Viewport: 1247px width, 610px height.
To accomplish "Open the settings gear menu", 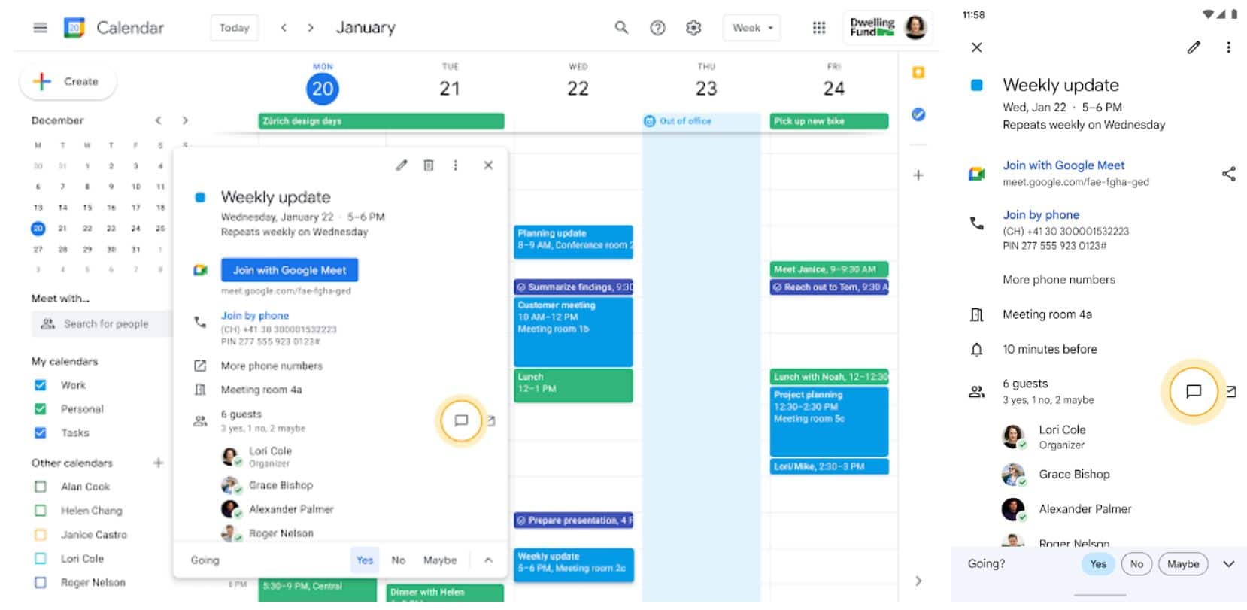I will [x=693, y=28].
